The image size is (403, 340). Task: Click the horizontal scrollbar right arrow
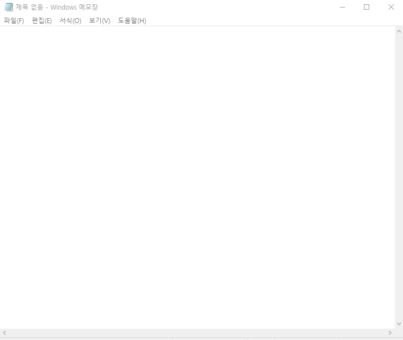(x=390, y=333)
